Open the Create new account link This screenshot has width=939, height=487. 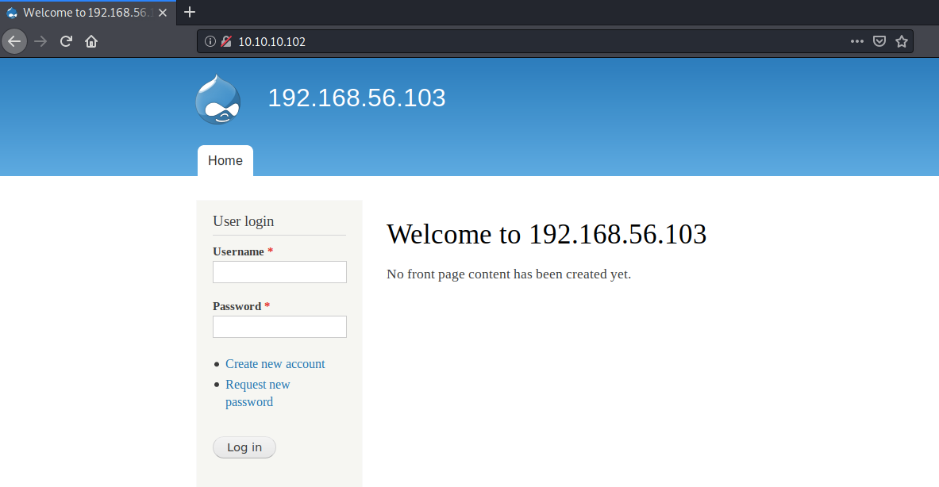pos(275,364)
